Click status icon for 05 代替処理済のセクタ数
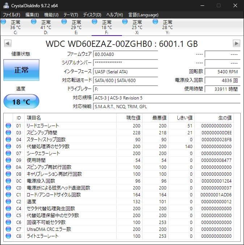The image size is (244, 245). click(8, 146)
